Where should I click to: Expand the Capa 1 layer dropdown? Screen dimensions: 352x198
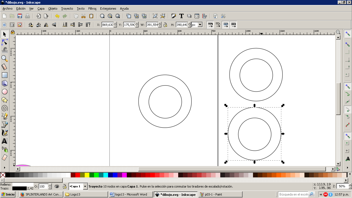[x=85, y=186]
